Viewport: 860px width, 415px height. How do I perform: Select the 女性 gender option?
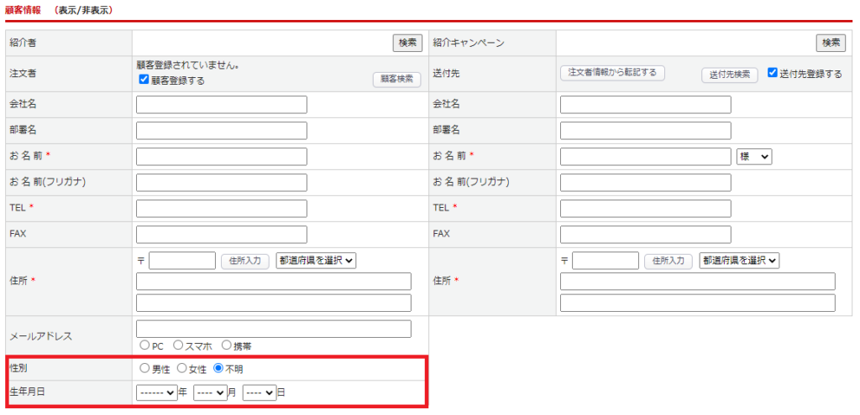click(x=181, y=368)
